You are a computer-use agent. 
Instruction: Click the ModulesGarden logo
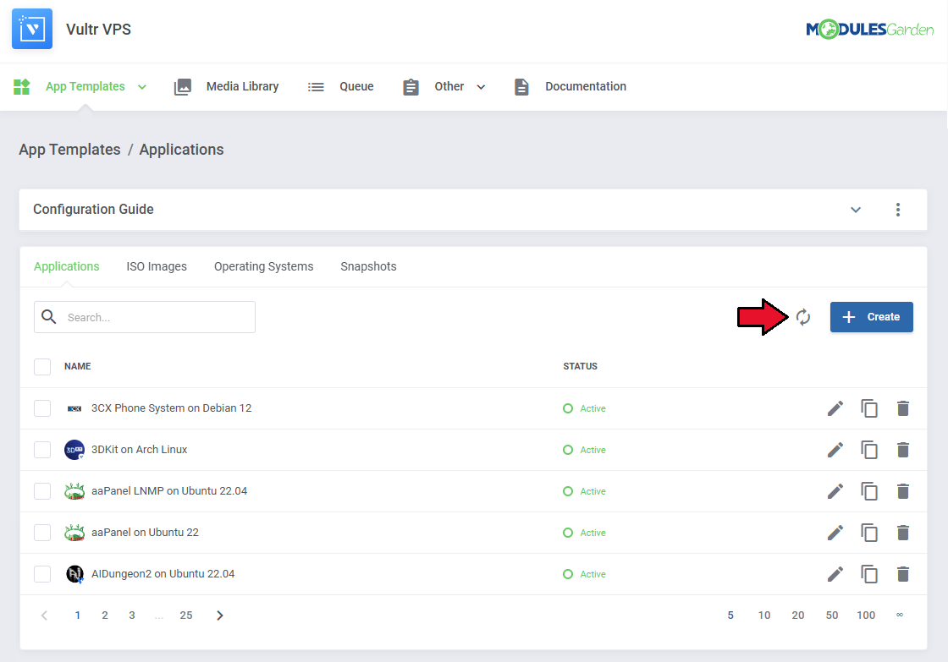coord(869,29)
